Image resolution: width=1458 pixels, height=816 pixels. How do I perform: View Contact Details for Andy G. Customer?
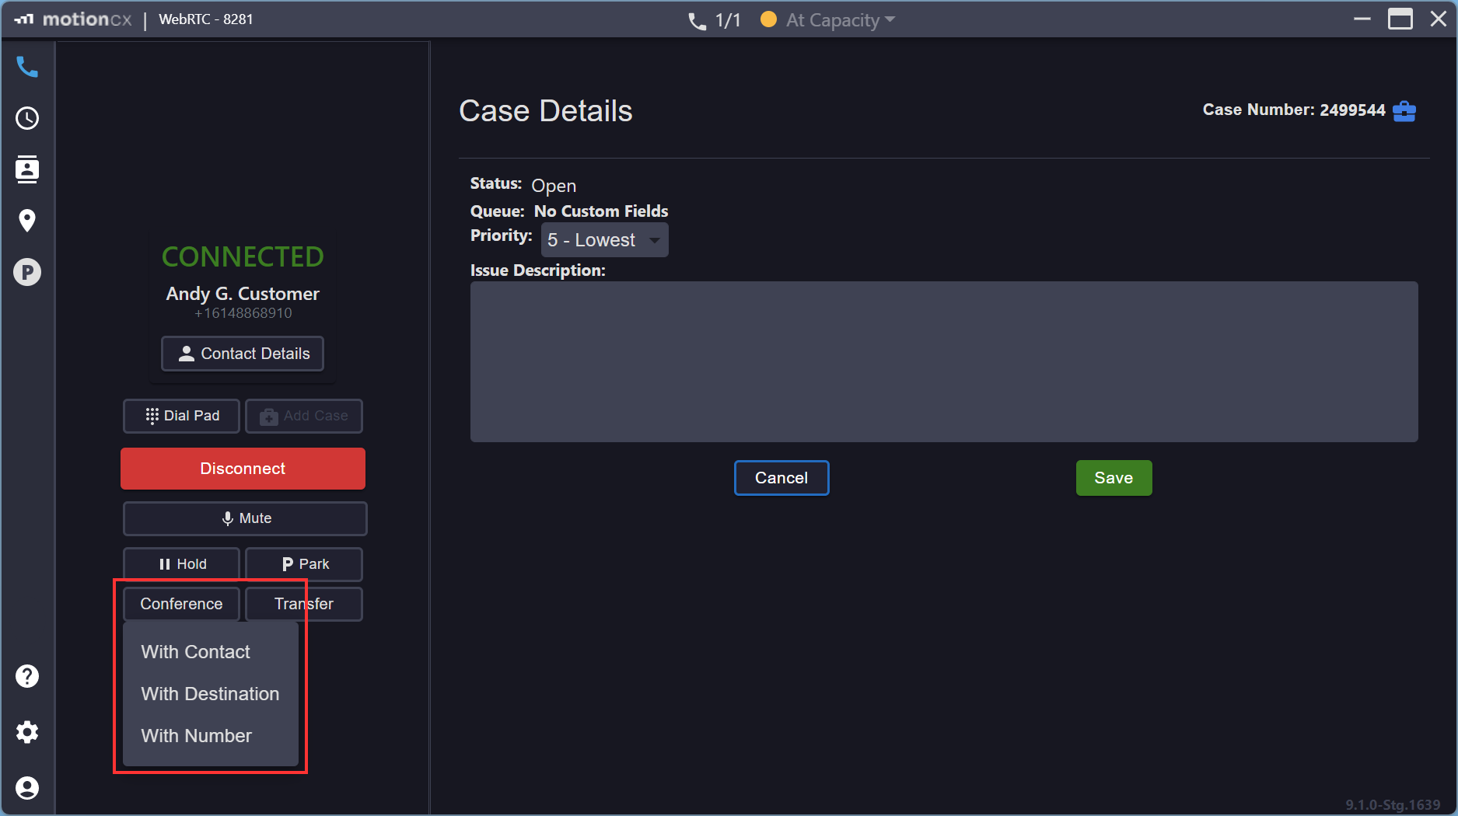click(x=243, y=354)
